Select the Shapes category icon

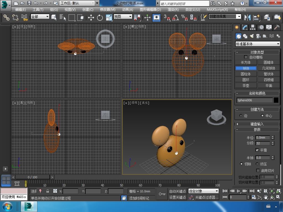245,36
